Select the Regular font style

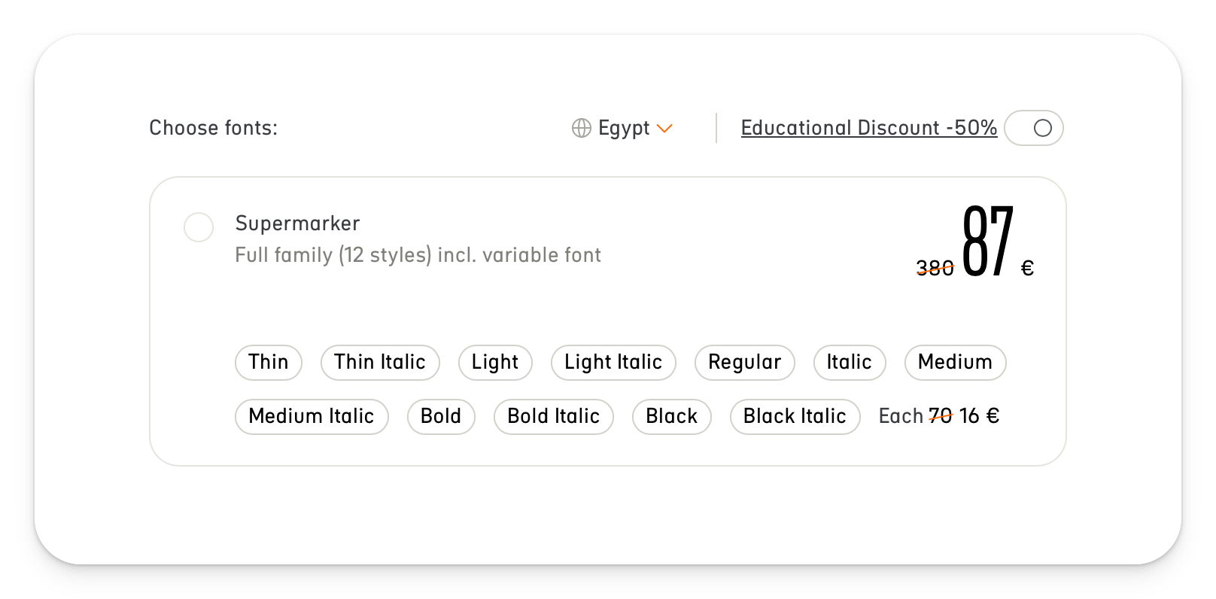(x=744, y=362)
